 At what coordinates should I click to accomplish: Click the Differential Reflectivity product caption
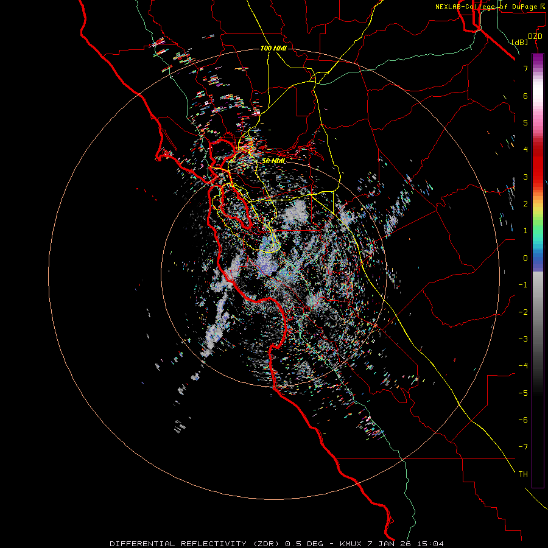point(276,544)
